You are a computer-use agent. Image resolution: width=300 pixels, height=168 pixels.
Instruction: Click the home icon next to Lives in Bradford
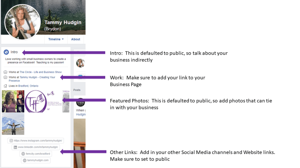5,86
